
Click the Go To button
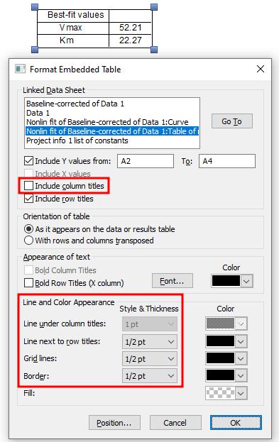[x=232, y=121]
